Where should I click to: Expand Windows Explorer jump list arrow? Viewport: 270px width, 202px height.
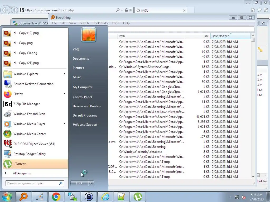click(64, 74)
